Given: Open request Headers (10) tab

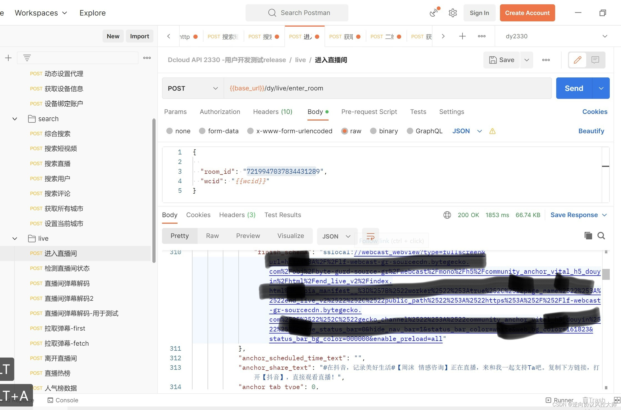Looking at the screenshot, I should [273, 112].
